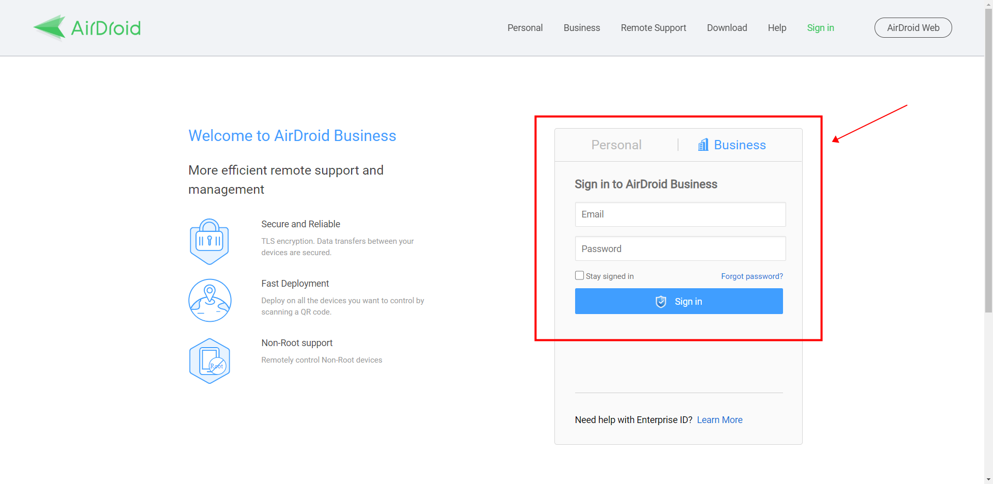Open AirDroid Web button
The image size is (993, 484).
913,28
